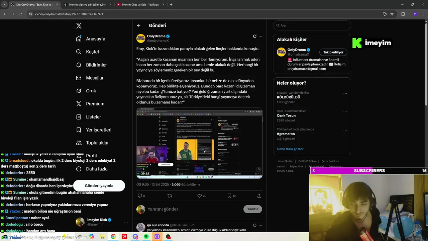Open more options for Cenk Tosun trend
The width and height of the screenshot is (428, 241).
pyautogui.click(x=345, y=112)
